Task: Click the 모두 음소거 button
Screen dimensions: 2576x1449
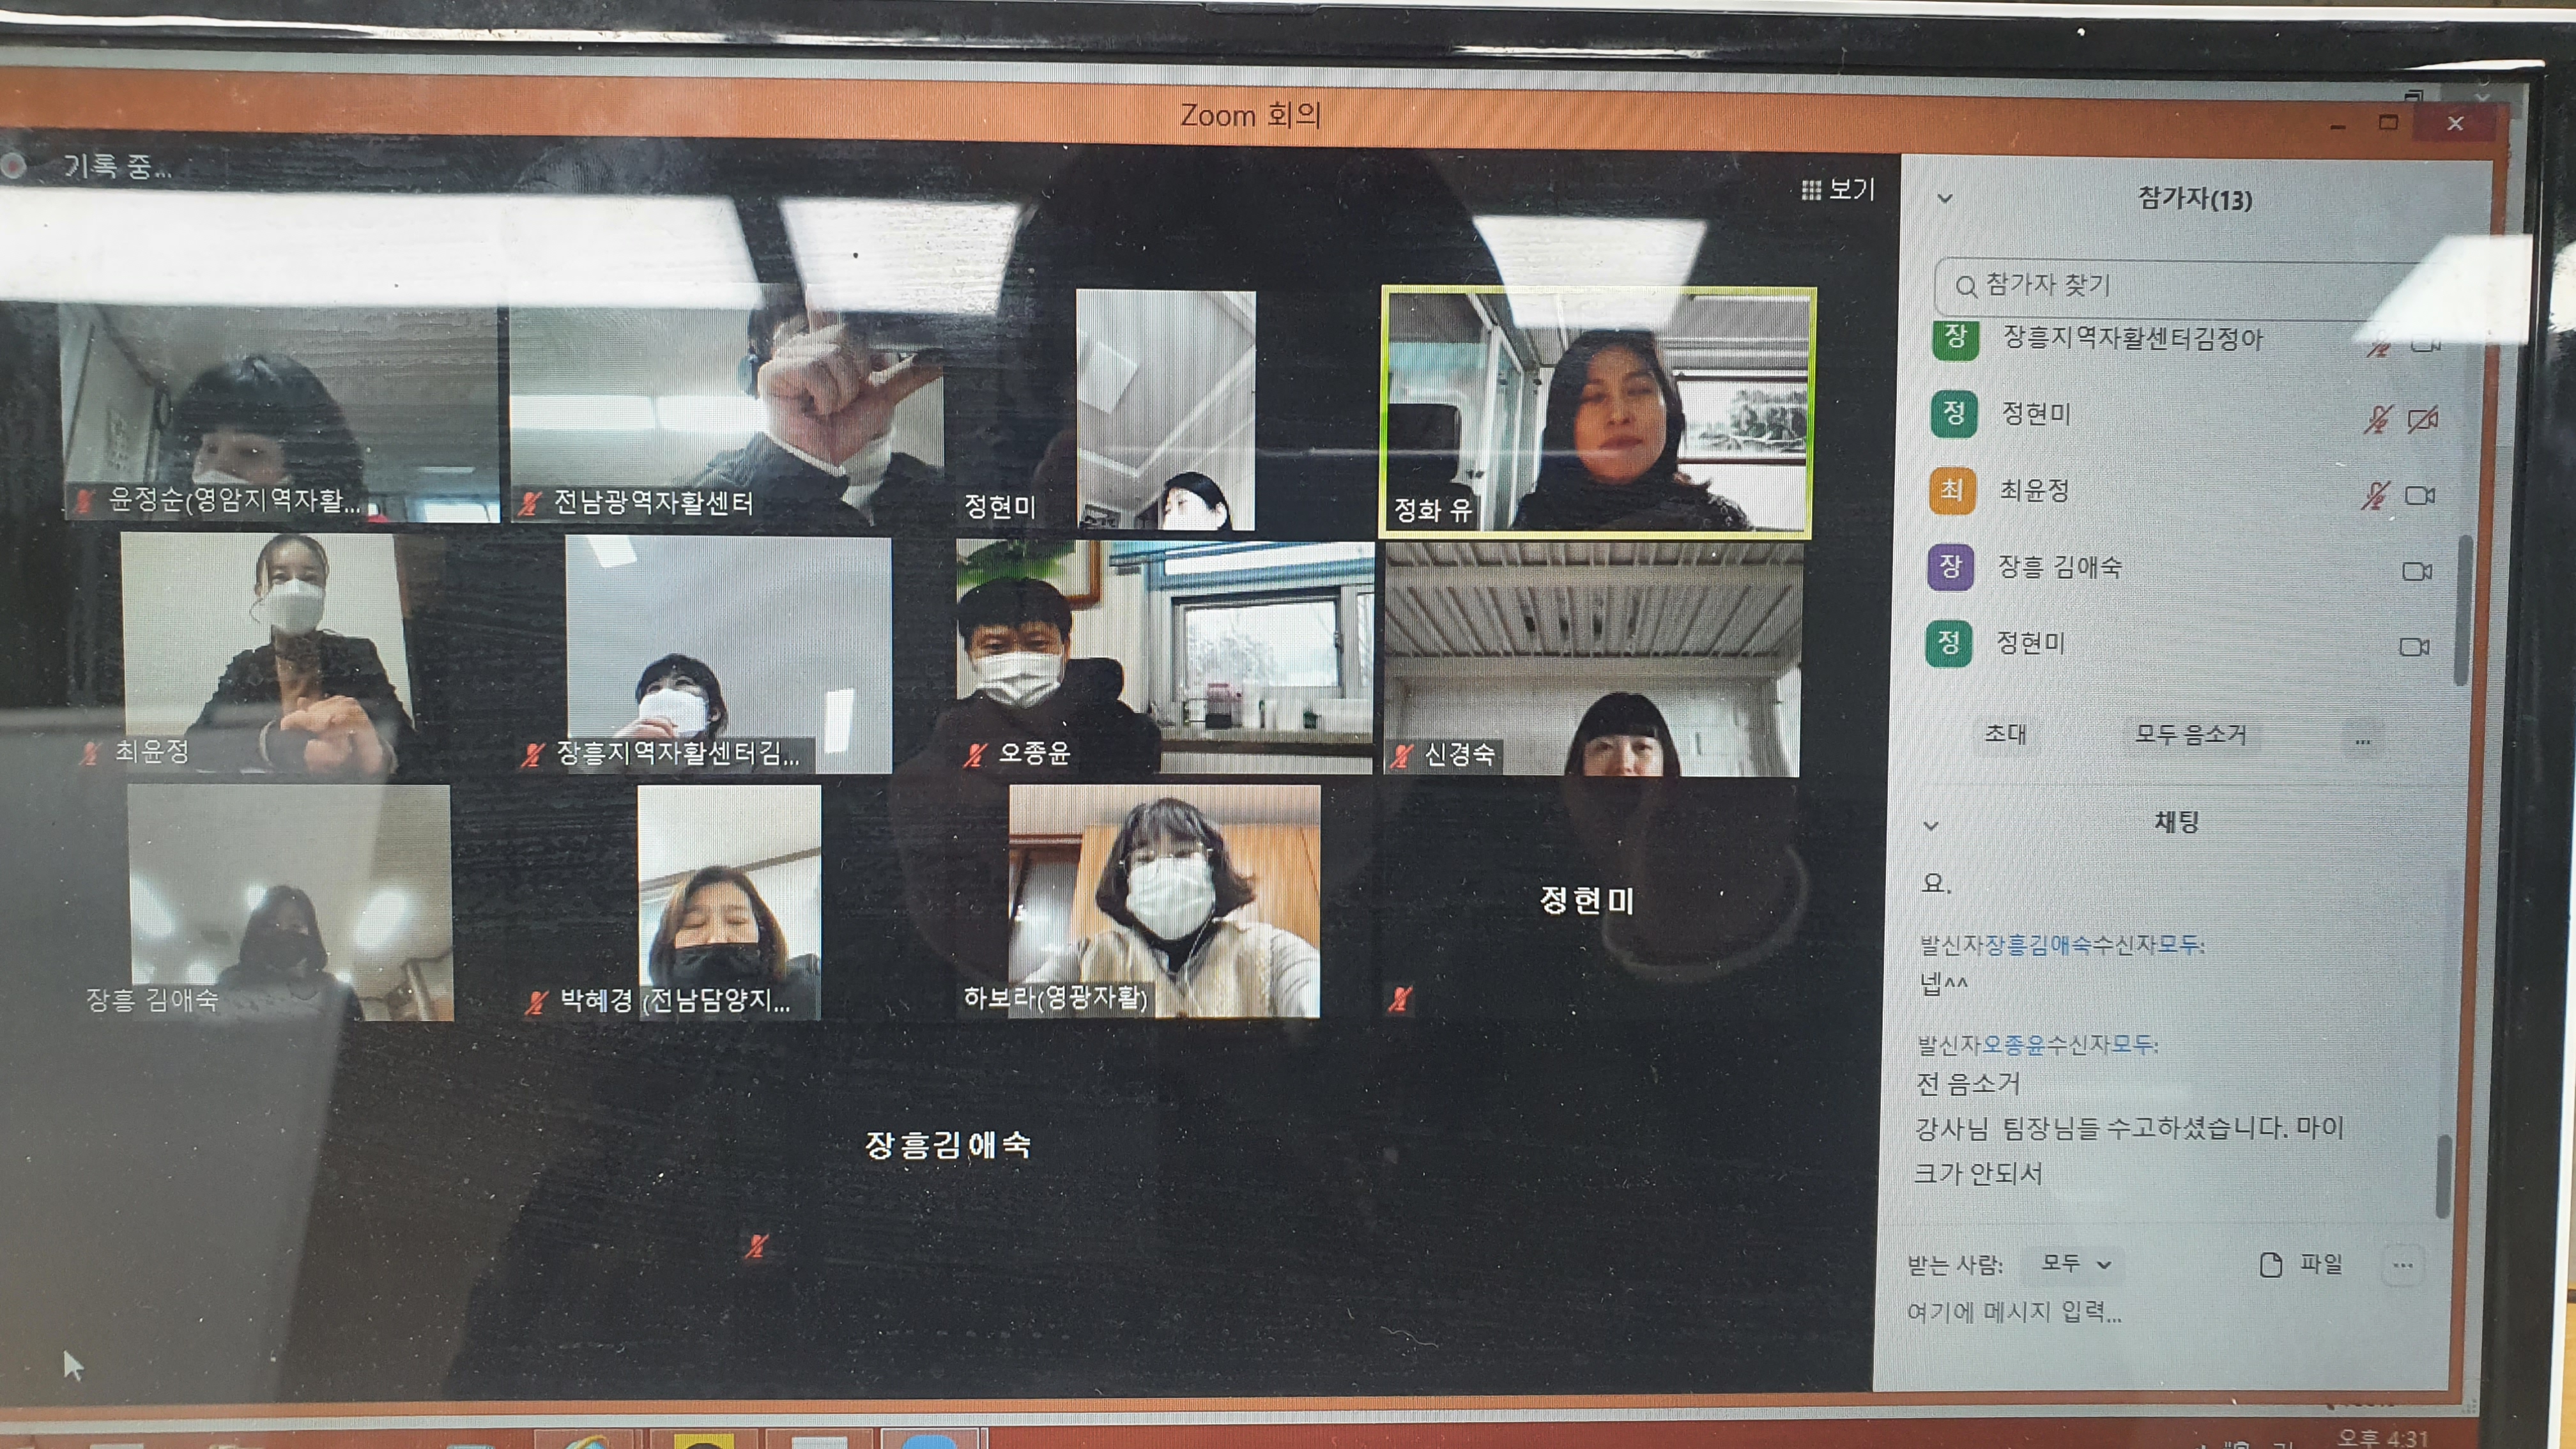Action: (2190, 735)
